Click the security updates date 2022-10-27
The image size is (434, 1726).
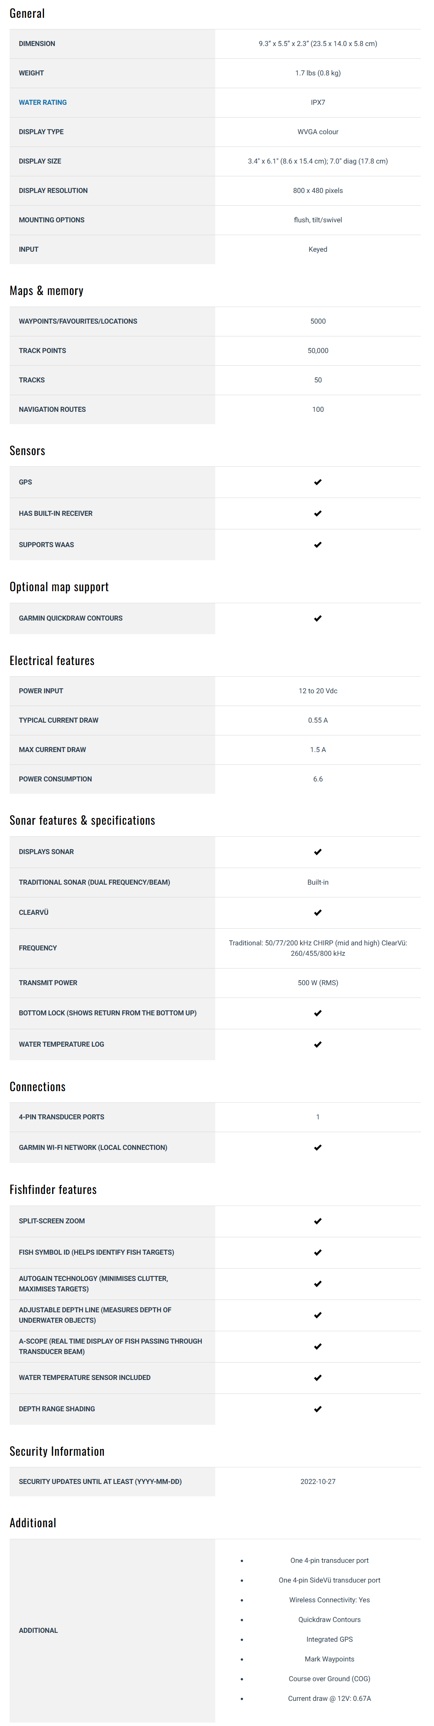(x=317, y=1481)
